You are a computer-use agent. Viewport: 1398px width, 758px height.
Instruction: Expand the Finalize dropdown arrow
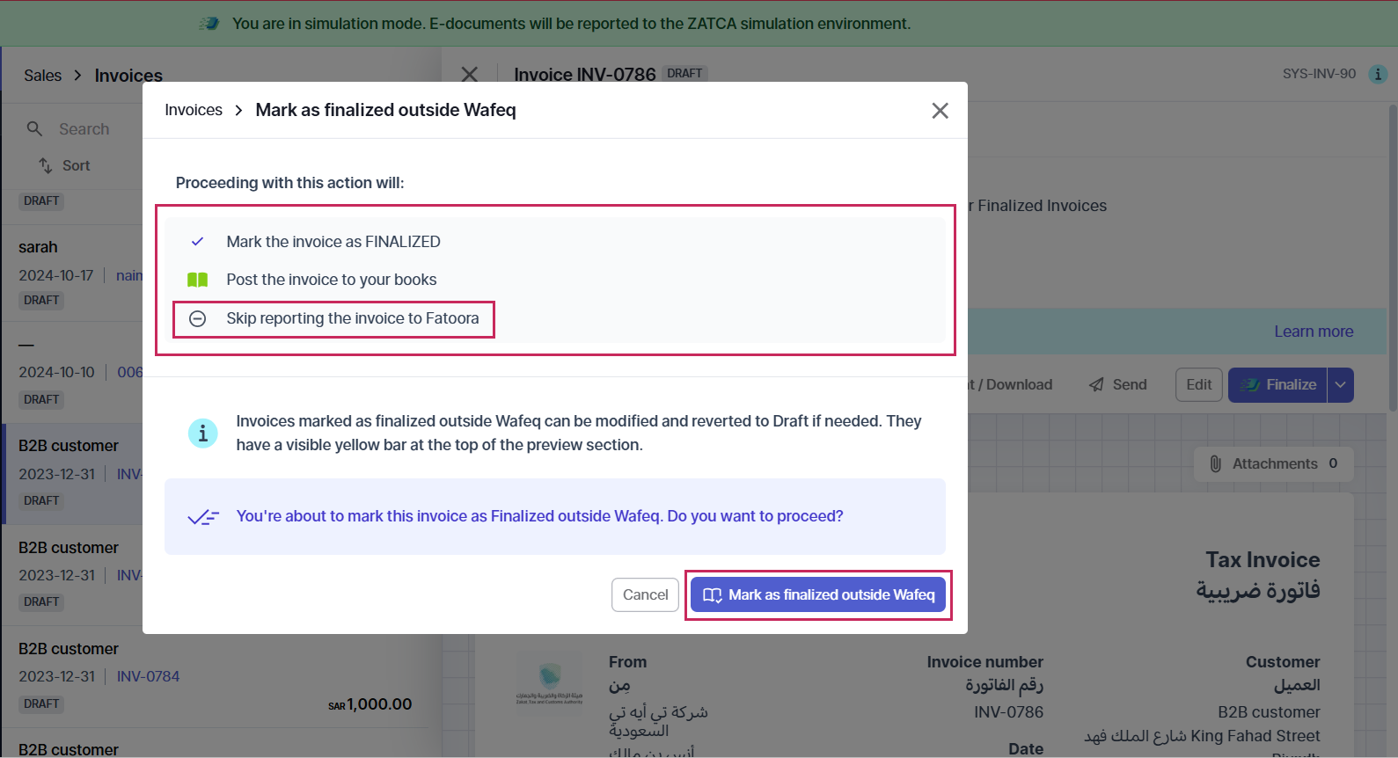(1341, 385)
